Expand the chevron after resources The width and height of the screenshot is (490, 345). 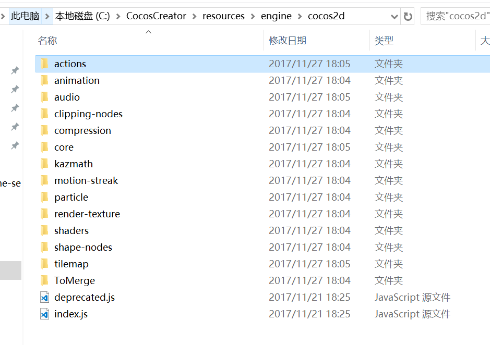click(253, 16)
